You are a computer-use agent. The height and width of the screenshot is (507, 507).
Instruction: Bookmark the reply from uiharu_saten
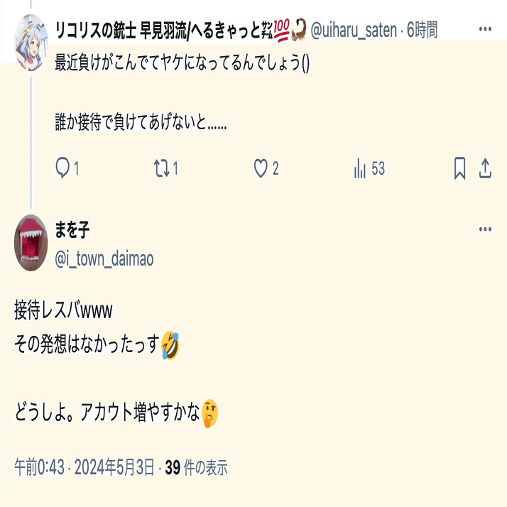[x=460, y=168]
